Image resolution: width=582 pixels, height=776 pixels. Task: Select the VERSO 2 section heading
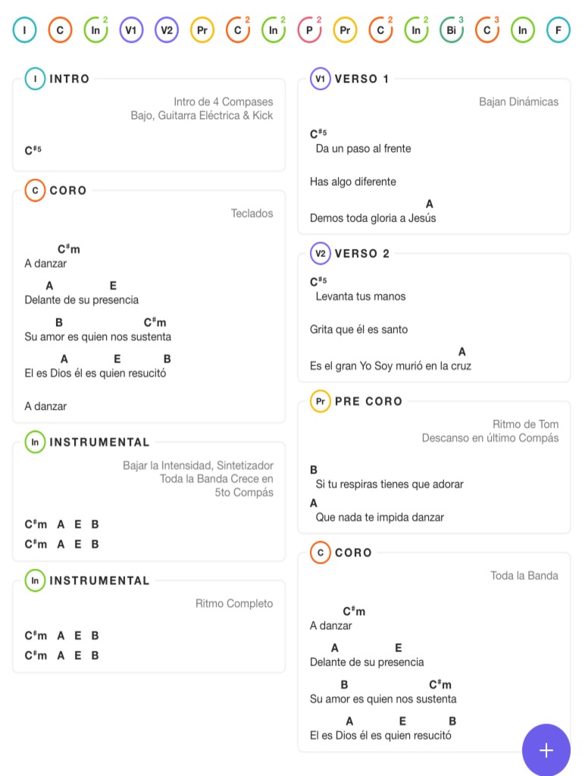coord(361,254)
